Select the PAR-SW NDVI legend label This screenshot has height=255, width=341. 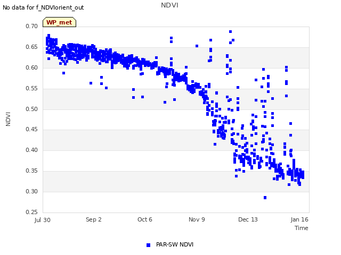[175, 244]
